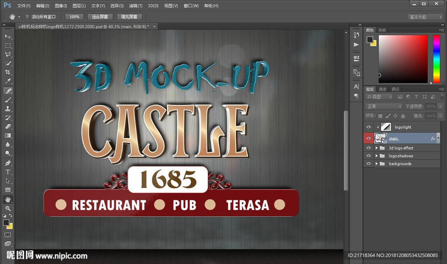Open the 3D panel cube icon
Screen dimensions: 447x264
pyautogui.click(x=356, y=58)
